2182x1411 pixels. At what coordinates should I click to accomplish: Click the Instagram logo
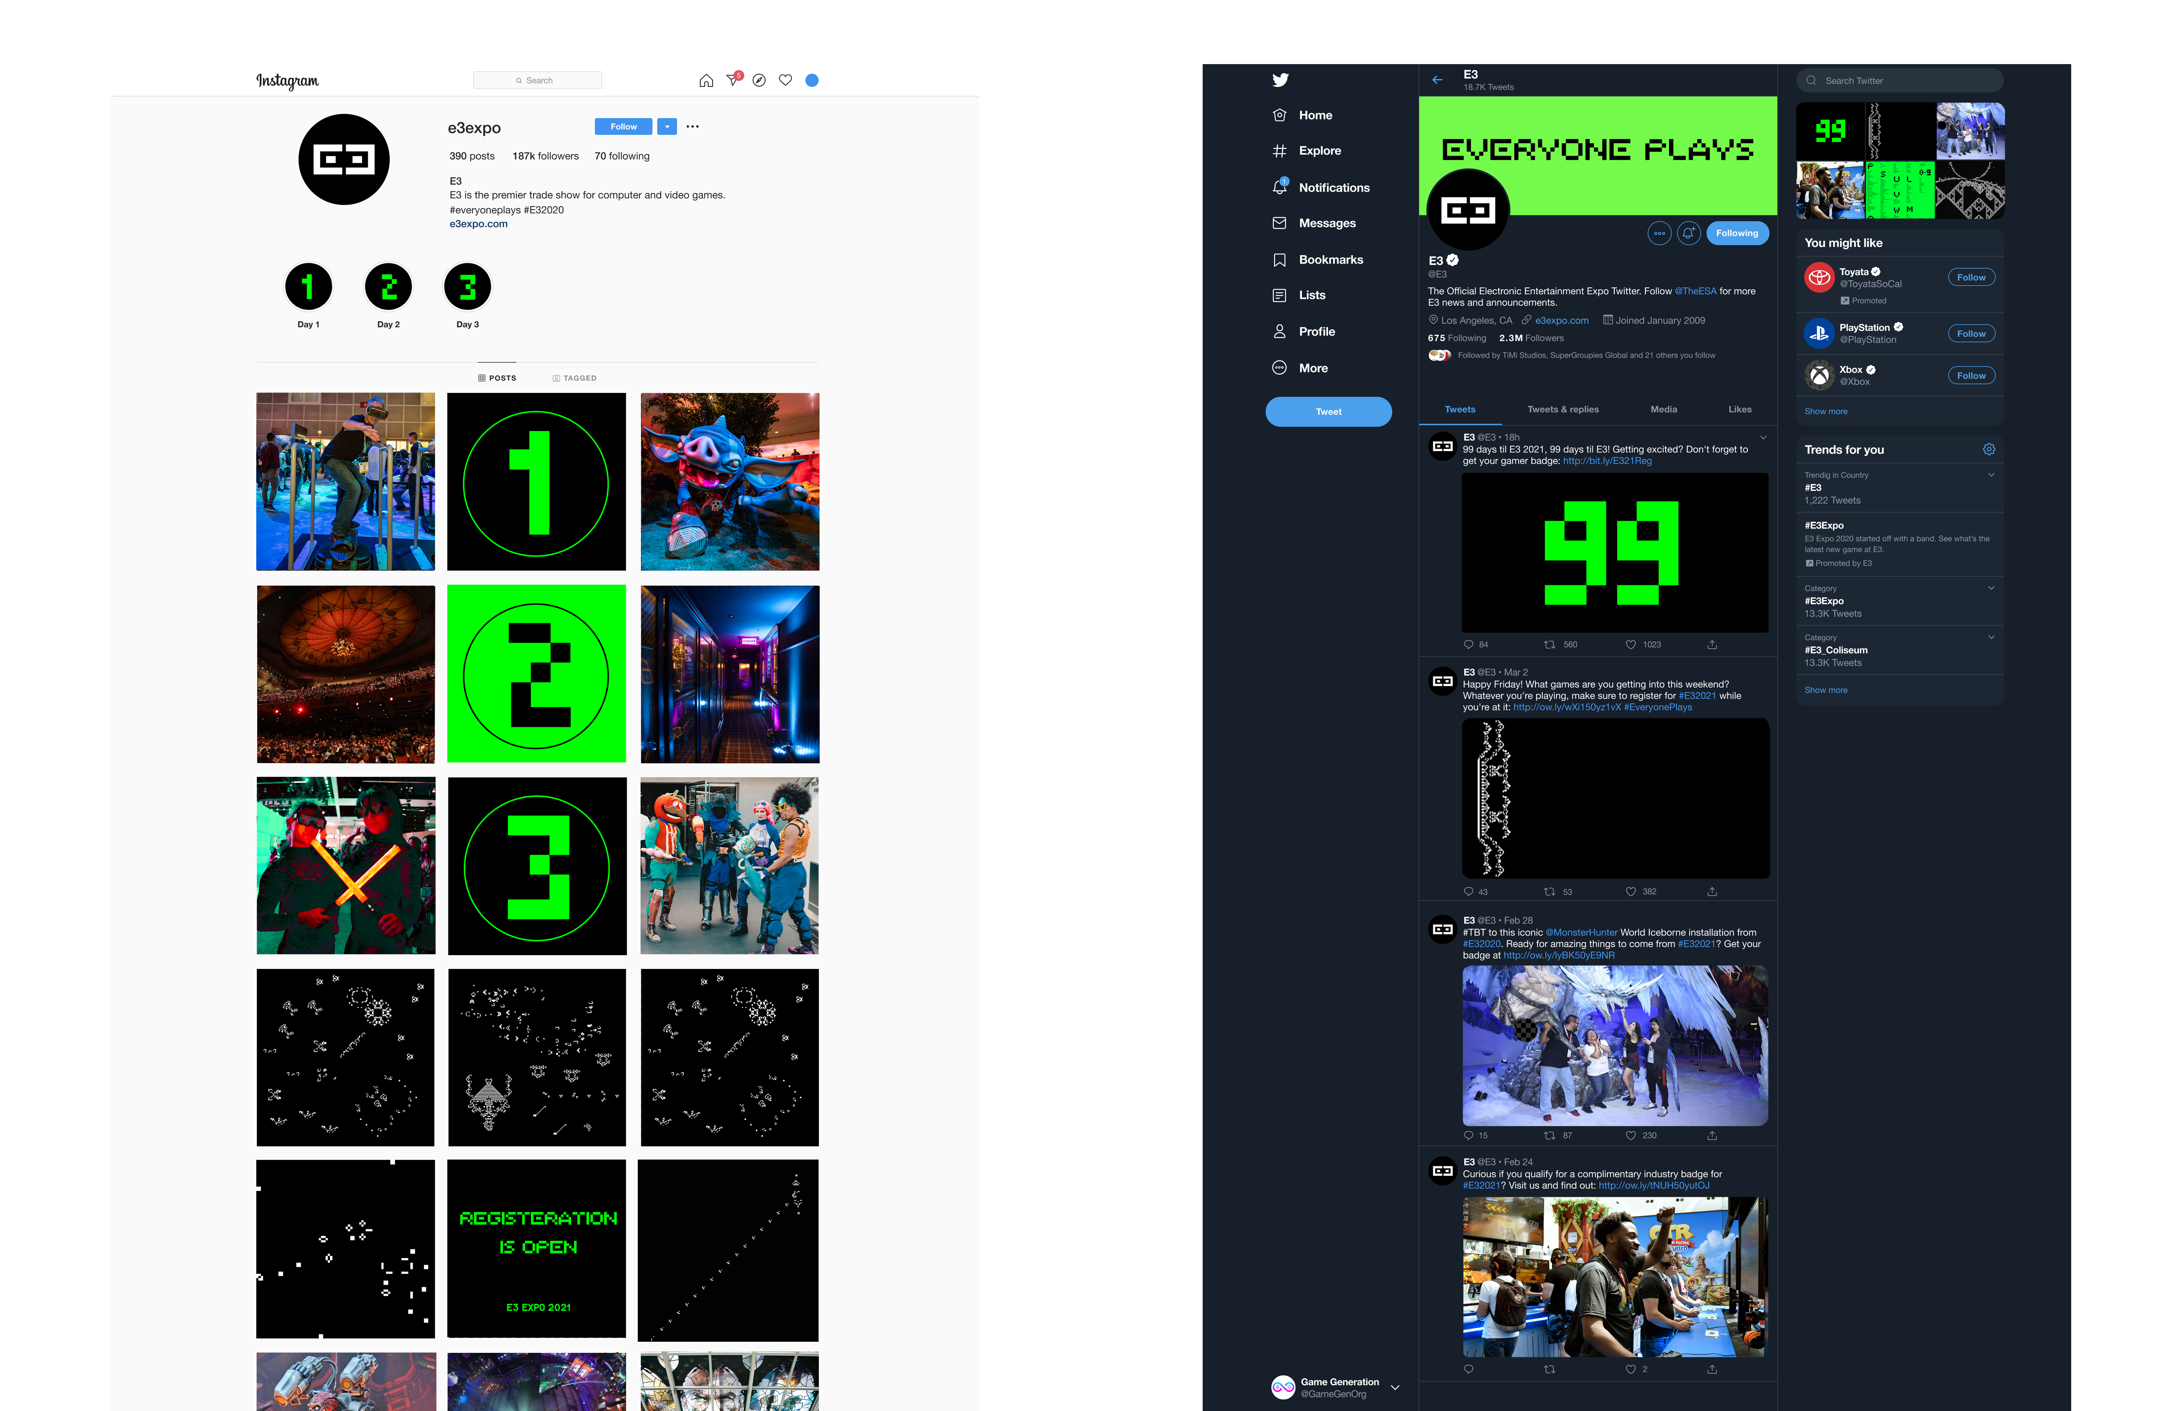[x=287, y=81]
